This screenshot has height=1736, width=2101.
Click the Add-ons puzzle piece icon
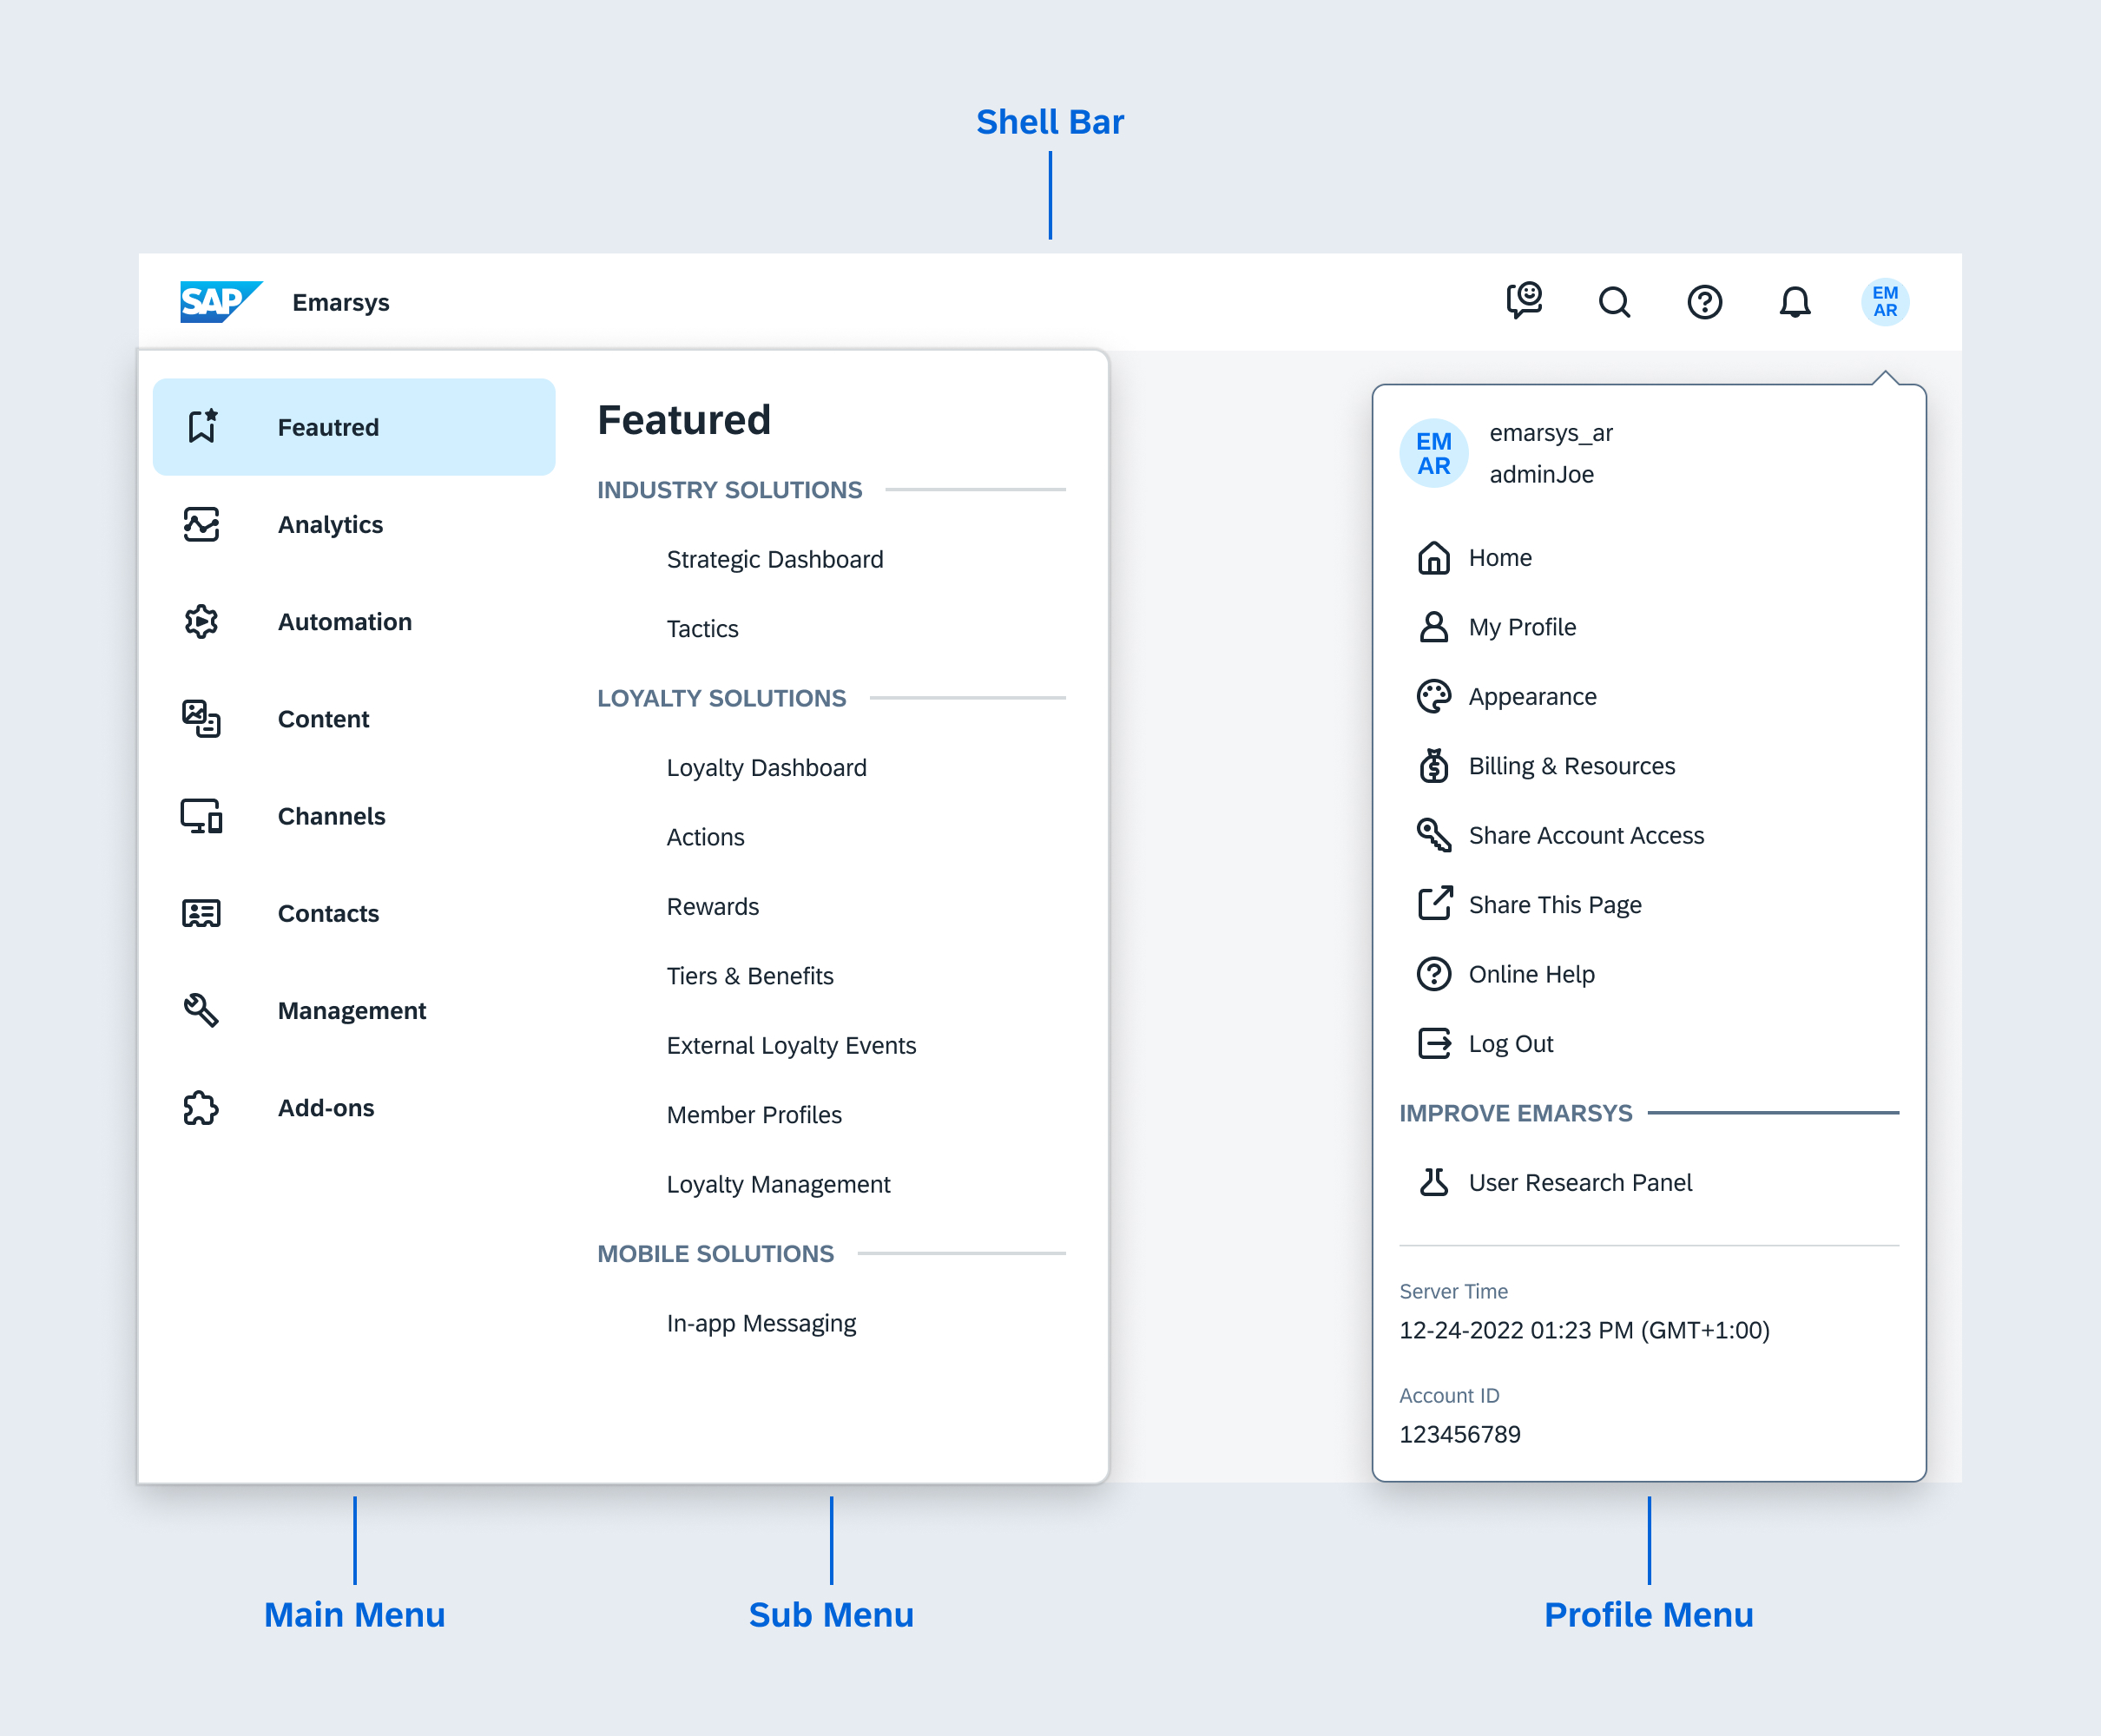[x=201, y=1108]
